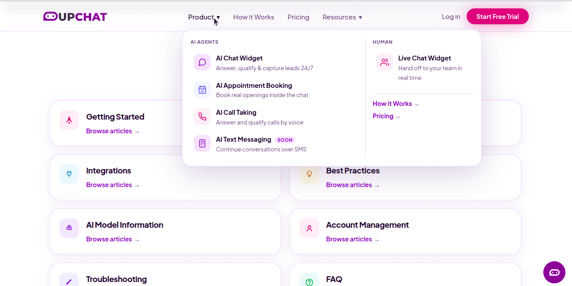Browse articles under Account Management

coord(353,239)
